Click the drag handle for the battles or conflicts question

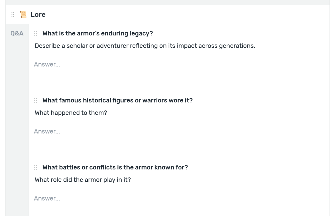(36, 167)
